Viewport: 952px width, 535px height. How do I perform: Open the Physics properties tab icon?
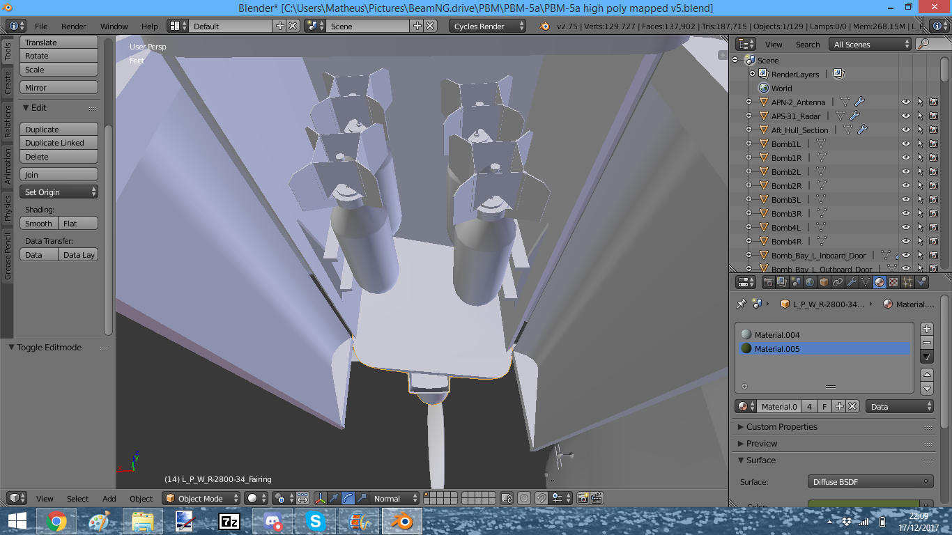tap(921, 282)
